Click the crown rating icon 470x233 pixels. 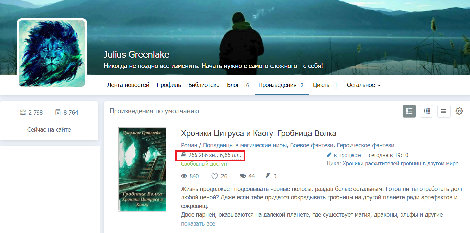pyautogui.click(x=23, y=112)
